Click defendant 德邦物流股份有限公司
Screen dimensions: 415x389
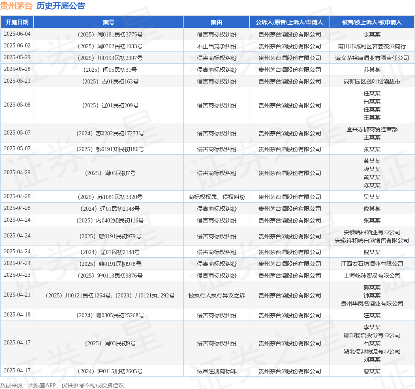click(x=372, y=335)
